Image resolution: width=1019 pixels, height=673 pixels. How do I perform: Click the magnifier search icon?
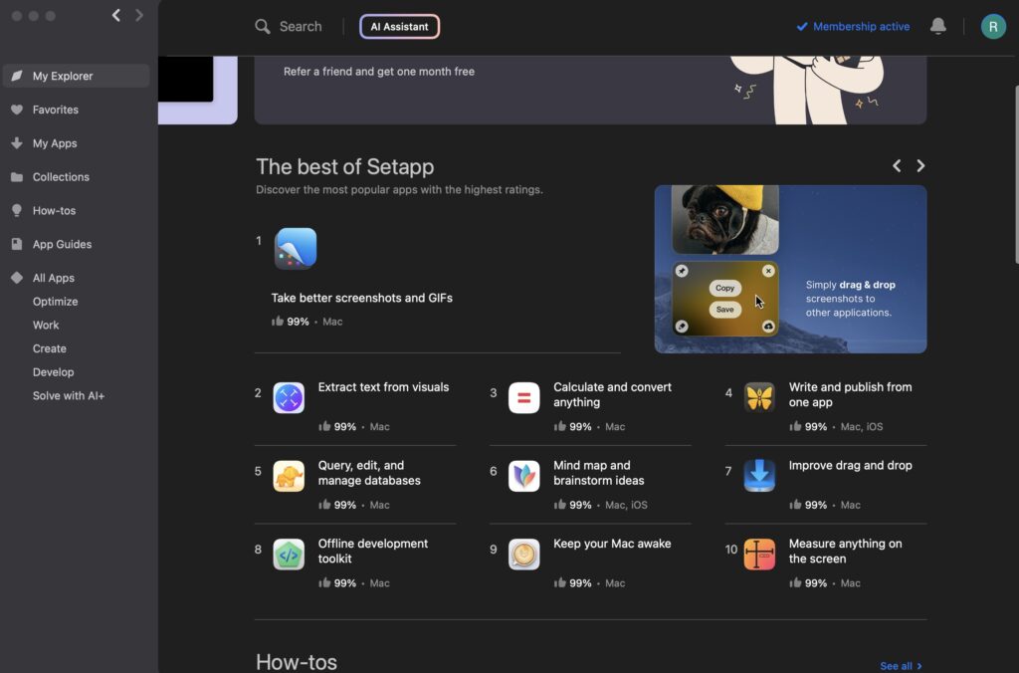click(262, 27)
